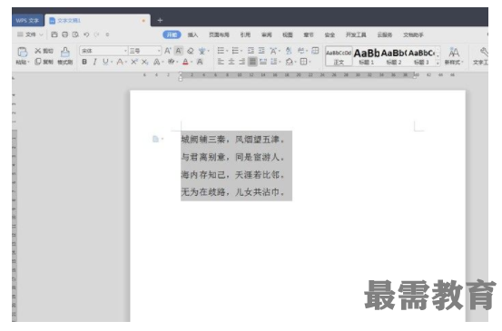
Task: Apply the 标题 1 heading style
Action: pos(366,56)
